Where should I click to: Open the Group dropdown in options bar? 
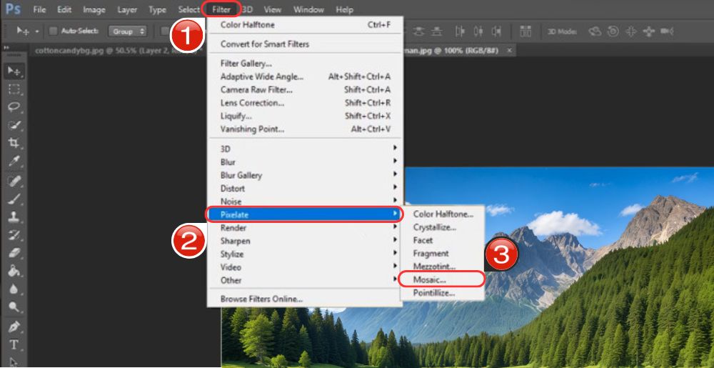(127, 31)
